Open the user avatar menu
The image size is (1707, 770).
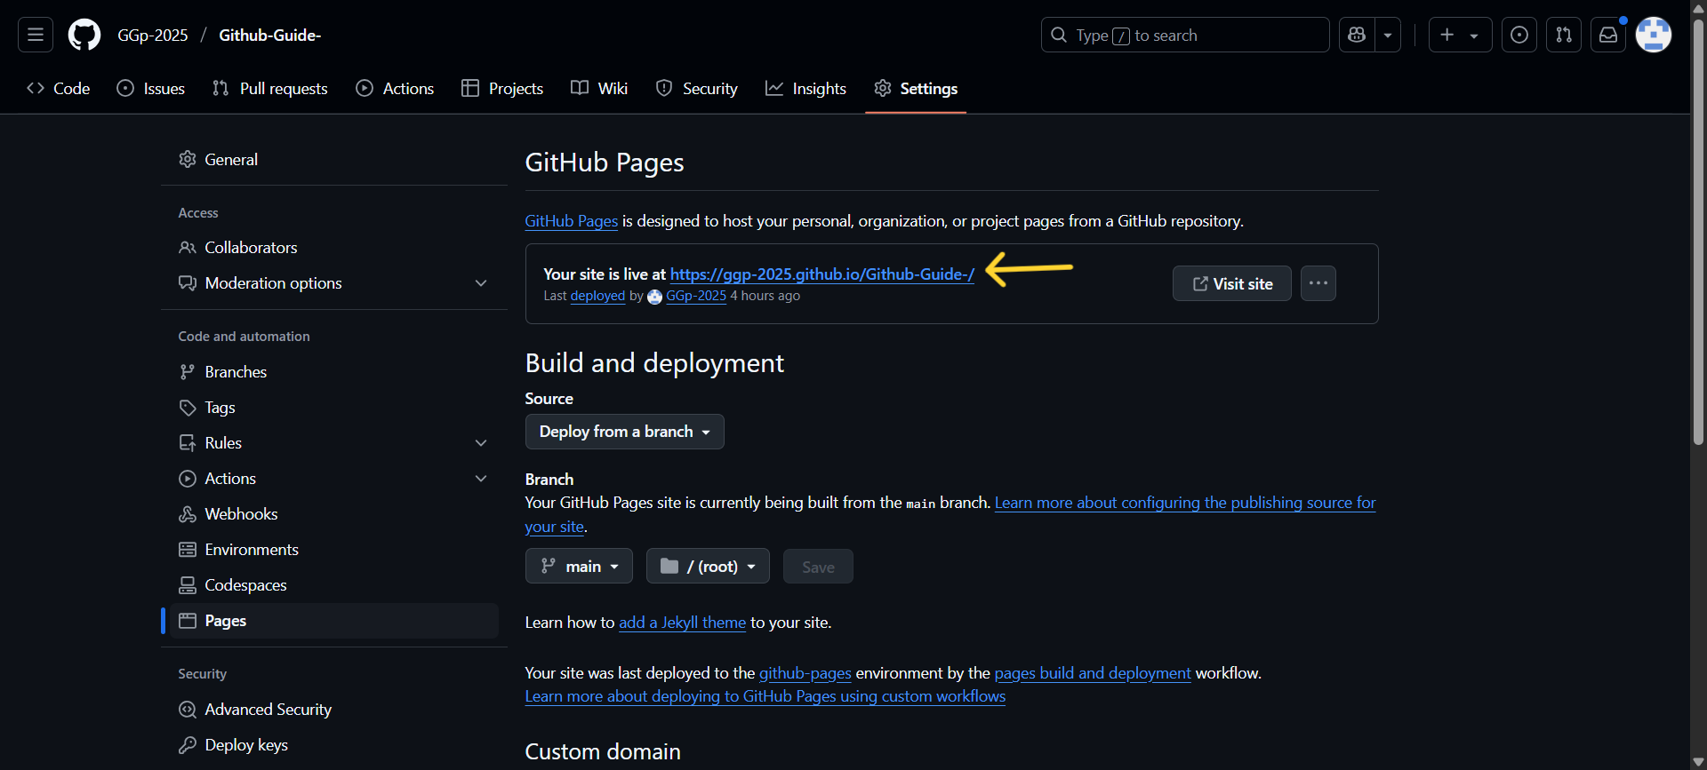(1654, 35)
